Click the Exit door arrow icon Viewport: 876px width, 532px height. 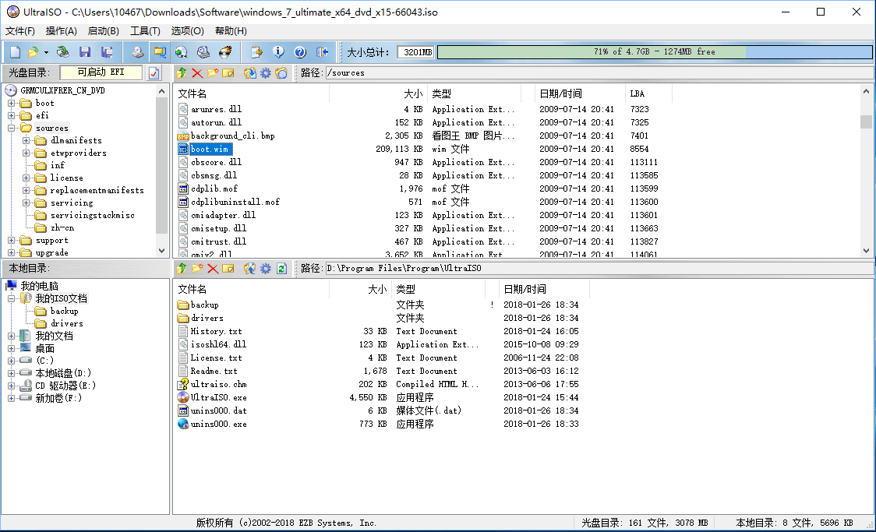point(323,52)
